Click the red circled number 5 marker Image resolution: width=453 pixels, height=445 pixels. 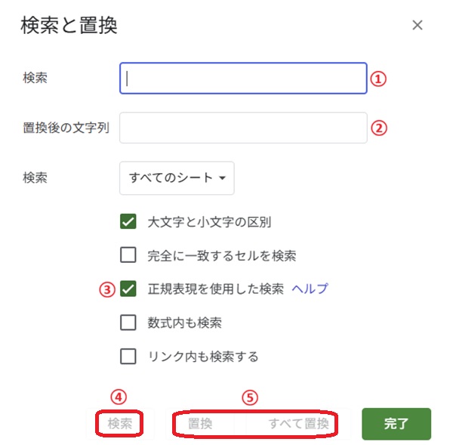[250, 396]
